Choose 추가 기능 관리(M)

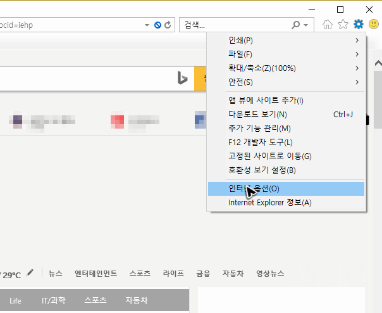286,128
